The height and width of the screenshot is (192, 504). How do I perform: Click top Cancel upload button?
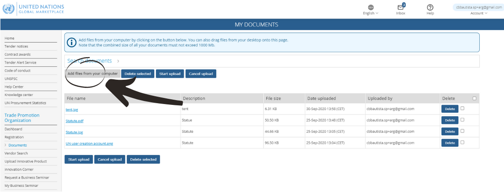[x=201, y=74]
